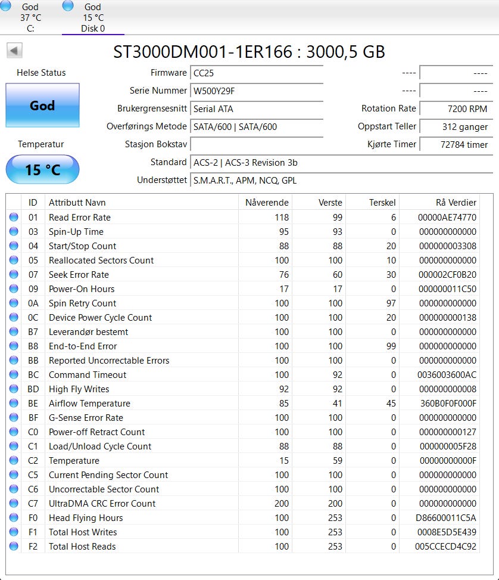Click the drive title ST3000DM001-1ER166 : 3000,5 GB

click(x=249, y=51)
